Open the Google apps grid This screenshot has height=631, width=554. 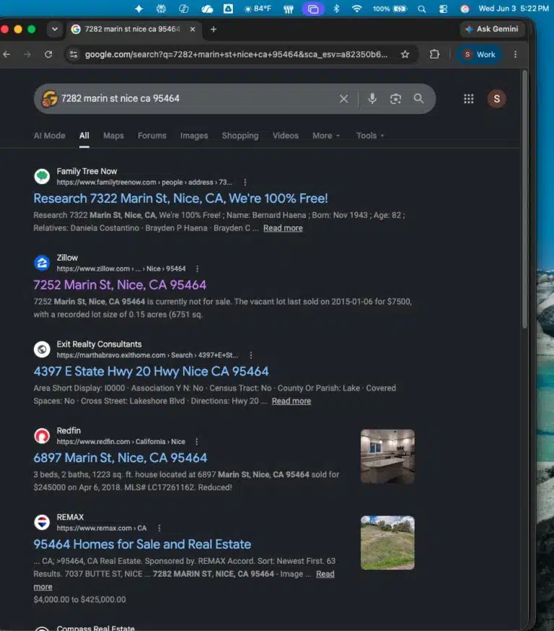[x=469, y=99]
